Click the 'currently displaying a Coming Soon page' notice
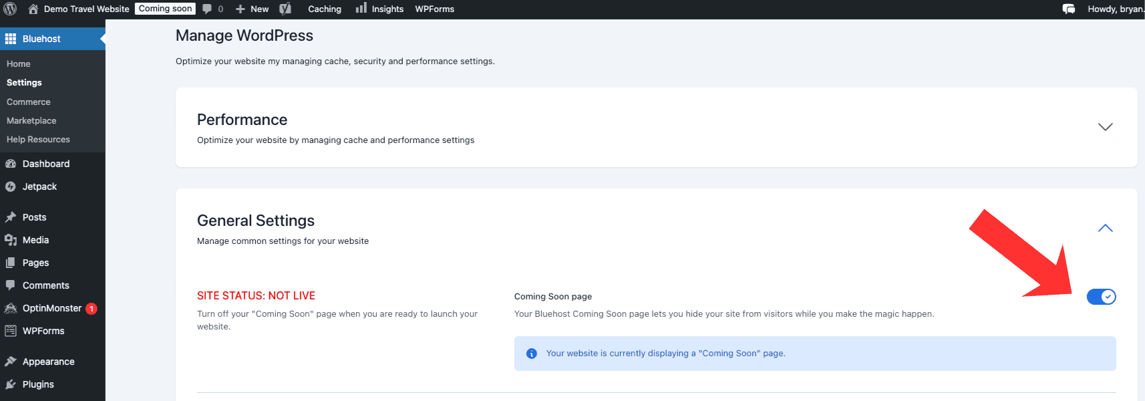 click(x=815, y=354)
